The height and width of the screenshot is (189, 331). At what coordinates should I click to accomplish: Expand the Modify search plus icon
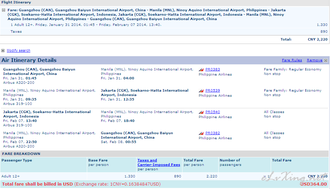[3, 50]
